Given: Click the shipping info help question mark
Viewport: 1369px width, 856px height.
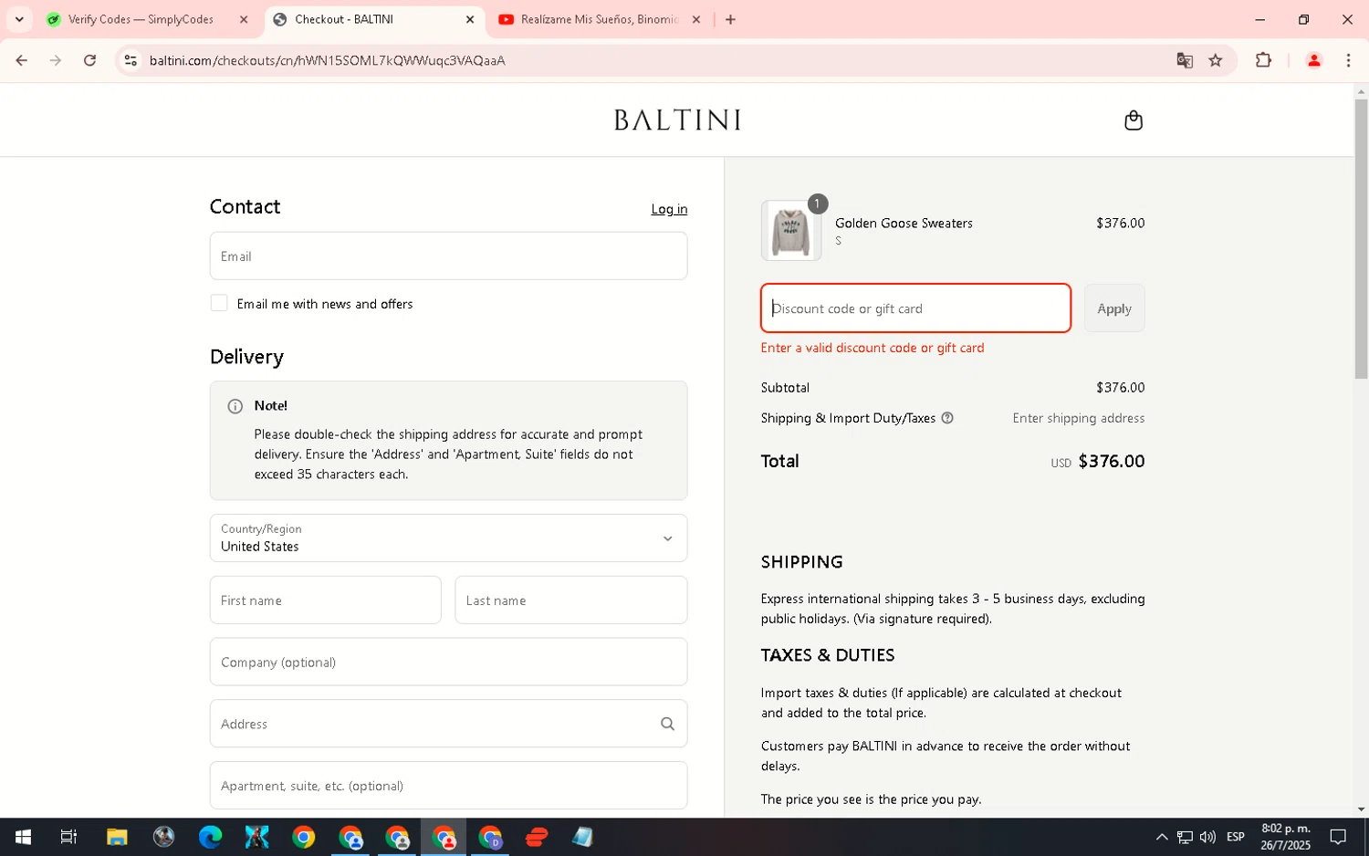Looking at the screenshot, I should (947, 418).
